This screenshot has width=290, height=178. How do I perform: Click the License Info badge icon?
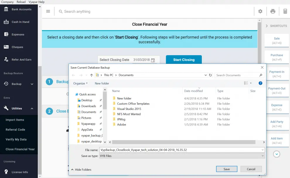[6, 172]
